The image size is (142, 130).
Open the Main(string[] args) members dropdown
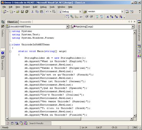[x=133, y=27]
